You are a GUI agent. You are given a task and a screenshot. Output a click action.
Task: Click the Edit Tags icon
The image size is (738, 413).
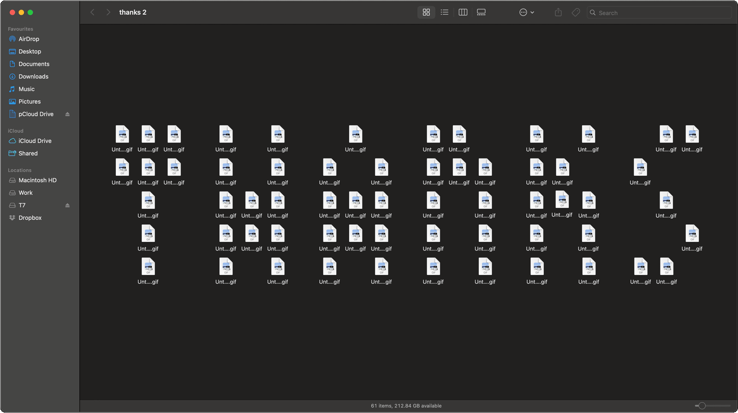click(576, 12)
